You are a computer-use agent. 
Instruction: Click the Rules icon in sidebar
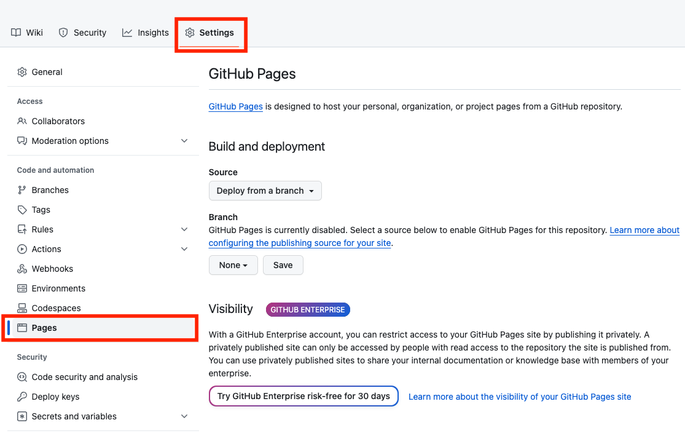click(22, 229)
